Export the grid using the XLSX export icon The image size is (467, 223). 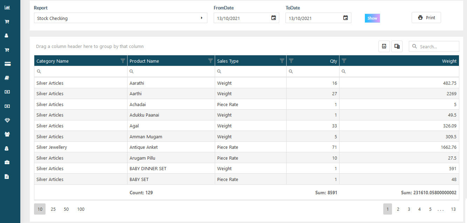[x=384, y=46]
